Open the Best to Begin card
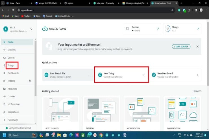The image size is (209, 139). 61,113
